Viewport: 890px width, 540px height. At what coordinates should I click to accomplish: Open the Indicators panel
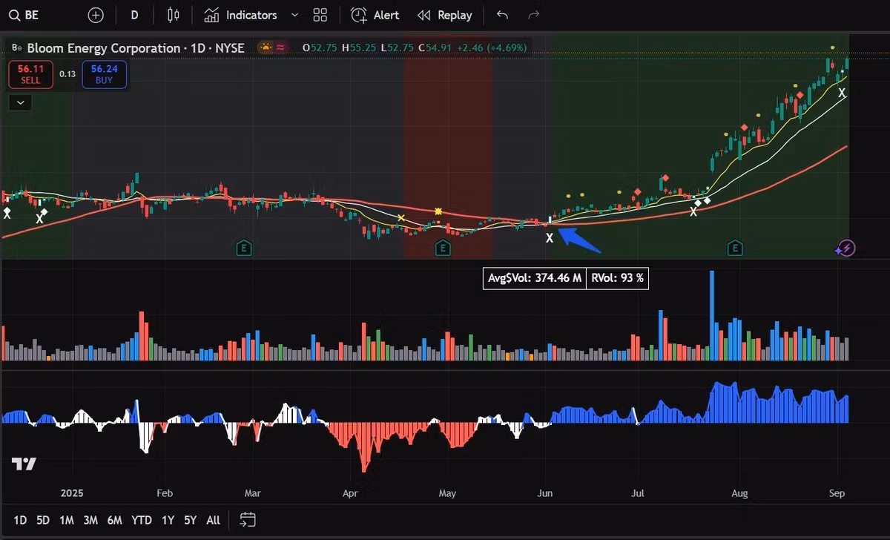tap(241, 15)
